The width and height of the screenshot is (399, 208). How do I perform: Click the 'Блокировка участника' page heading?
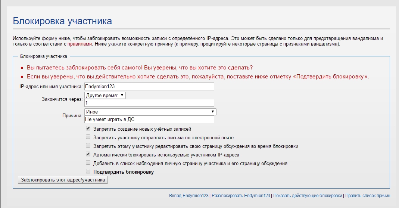pyautogui.click(x=62, y=21)
